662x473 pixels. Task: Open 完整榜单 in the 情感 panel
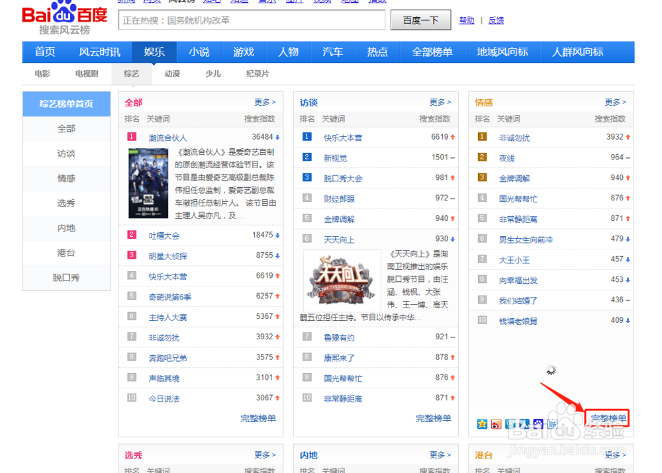point(608,419)
